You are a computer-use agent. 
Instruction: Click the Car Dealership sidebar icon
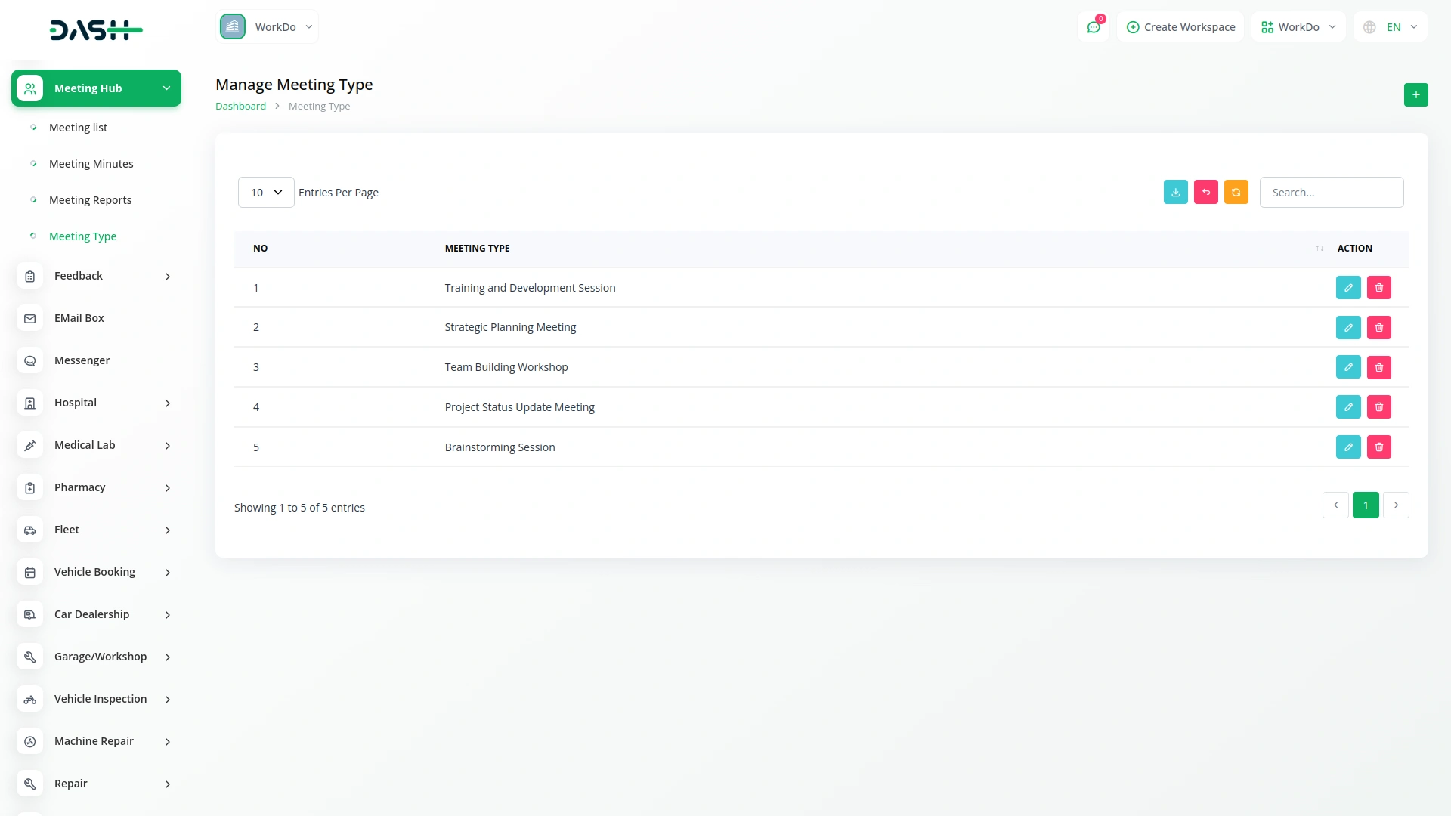tap(30, 615)
